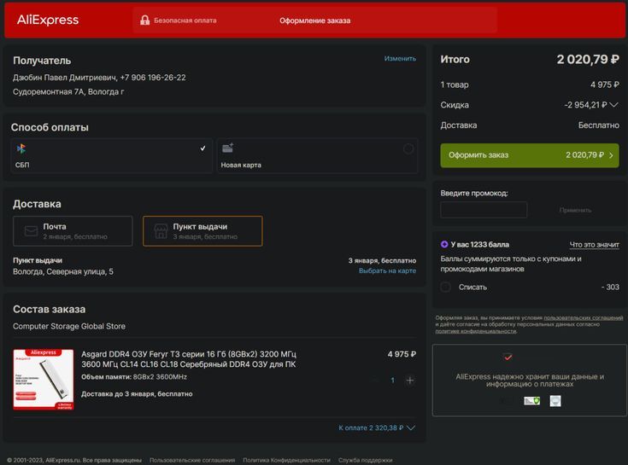Open the Asgard RAM product thumbnail
This screenshot has width=628, height=465.
(44, 380)
